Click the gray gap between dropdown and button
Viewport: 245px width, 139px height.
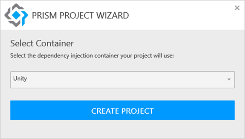[122, 94]
